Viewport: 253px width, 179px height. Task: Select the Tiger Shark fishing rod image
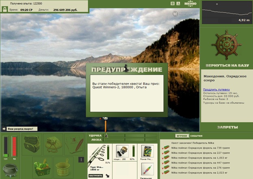pos(97,155)
